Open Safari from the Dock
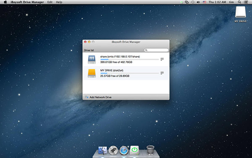This screenshot has width=252, height=158. [x=124, y=150]
